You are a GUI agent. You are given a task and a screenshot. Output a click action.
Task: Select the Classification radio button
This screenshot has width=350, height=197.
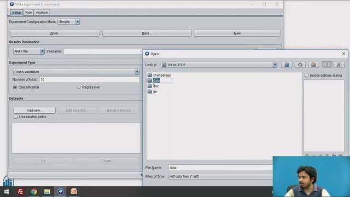tap(15, 87)
